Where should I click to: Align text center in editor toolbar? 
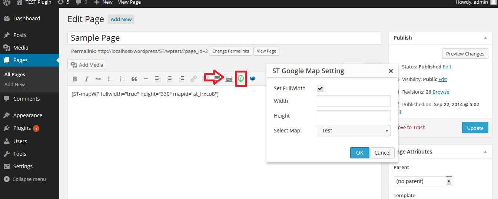point(170,79)
